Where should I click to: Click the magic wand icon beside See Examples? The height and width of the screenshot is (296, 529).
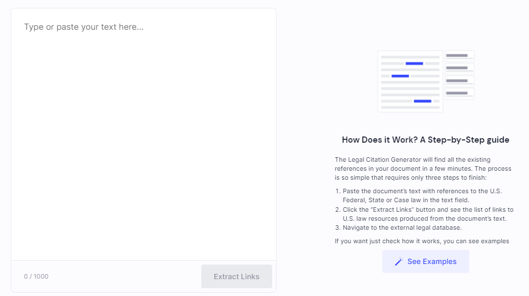coord(399,262)
